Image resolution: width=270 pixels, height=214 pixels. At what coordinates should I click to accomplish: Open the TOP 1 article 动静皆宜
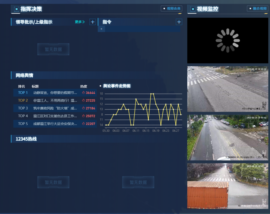[x=55, y=93]
